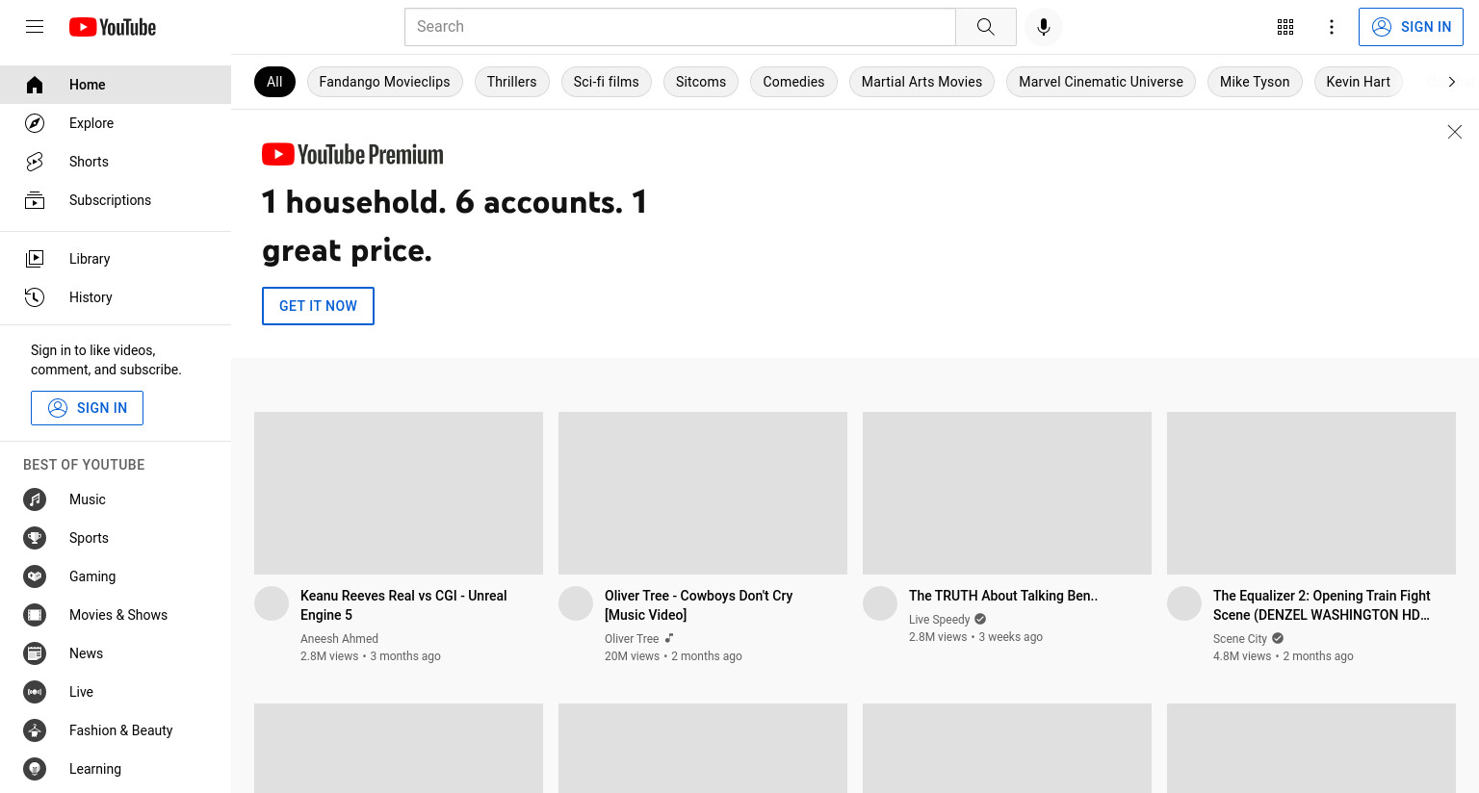Screen dimensions: 1479x793
Task: Click the News icon
Action: pos(35,653)
